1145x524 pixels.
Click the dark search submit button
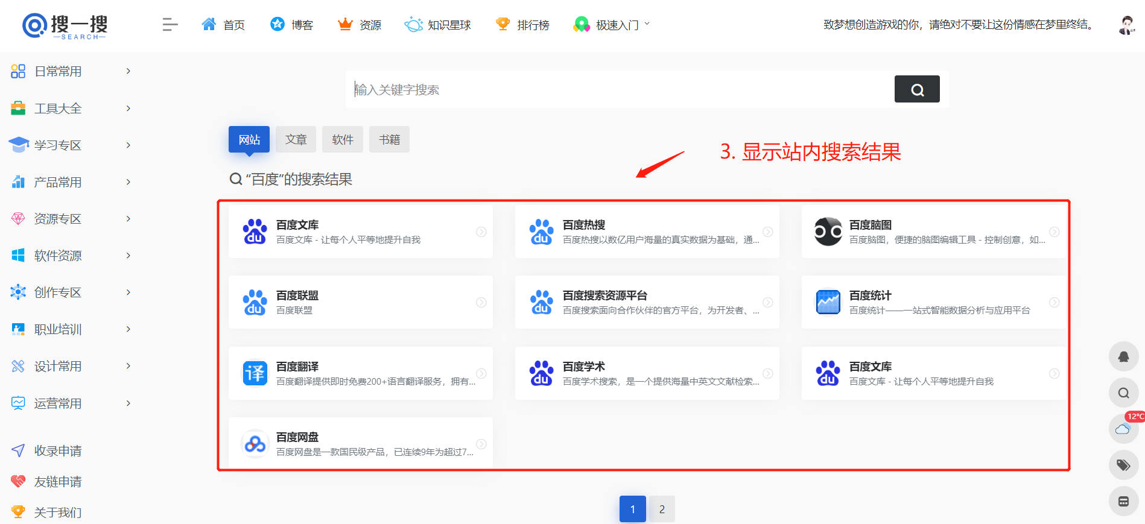(917, 89)
